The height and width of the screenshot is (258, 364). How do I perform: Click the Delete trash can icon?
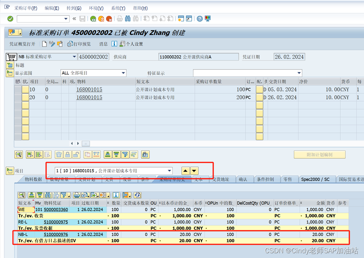click(59, 154)
